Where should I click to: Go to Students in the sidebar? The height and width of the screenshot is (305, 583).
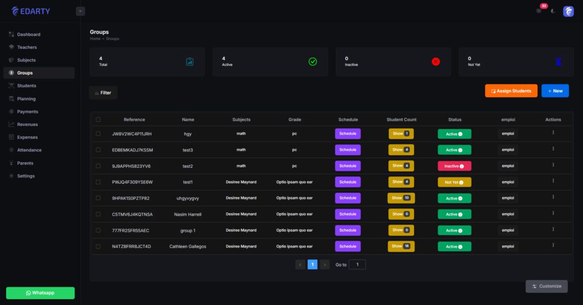(26, 86)
